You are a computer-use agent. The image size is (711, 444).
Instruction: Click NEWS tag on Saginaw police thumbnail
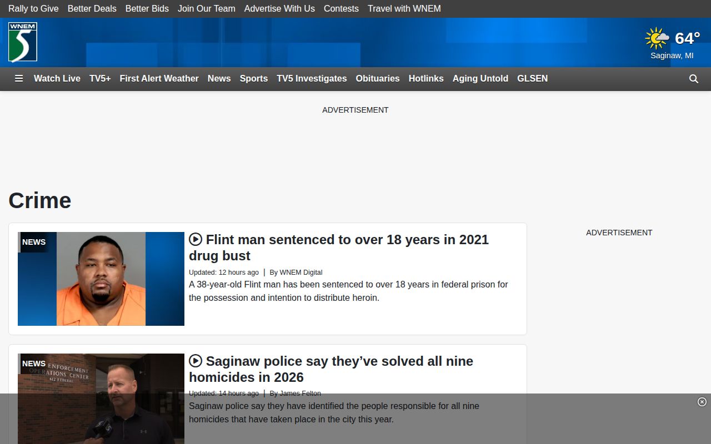coord(34,364)
